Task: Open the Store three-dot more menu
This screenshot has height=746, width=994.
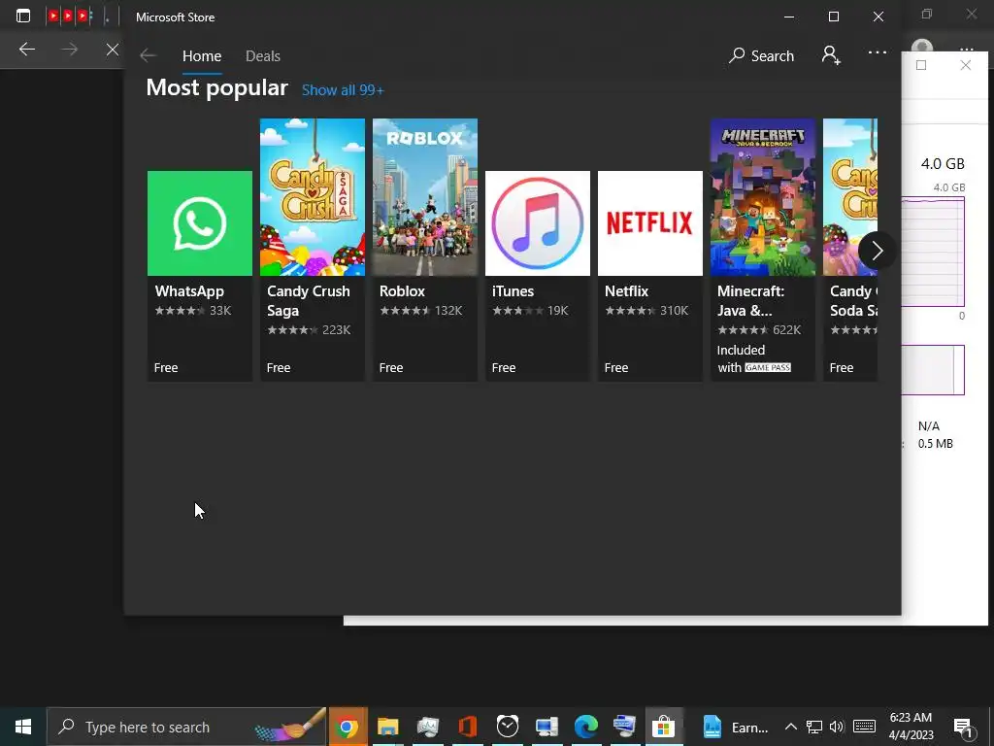Action: pyautogui.click(x=878, y=52)
